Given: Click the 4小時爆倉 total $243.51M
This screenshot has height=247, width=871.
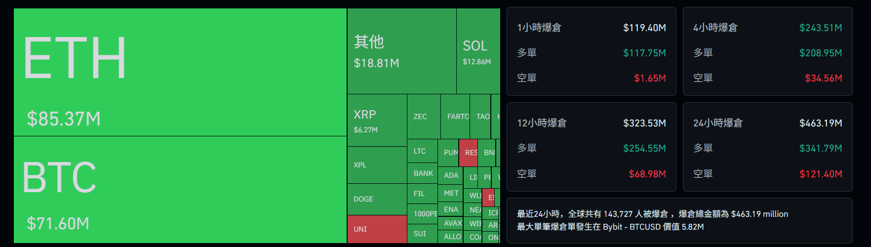Looking at the screenshot, I should [x=820, y=28].
